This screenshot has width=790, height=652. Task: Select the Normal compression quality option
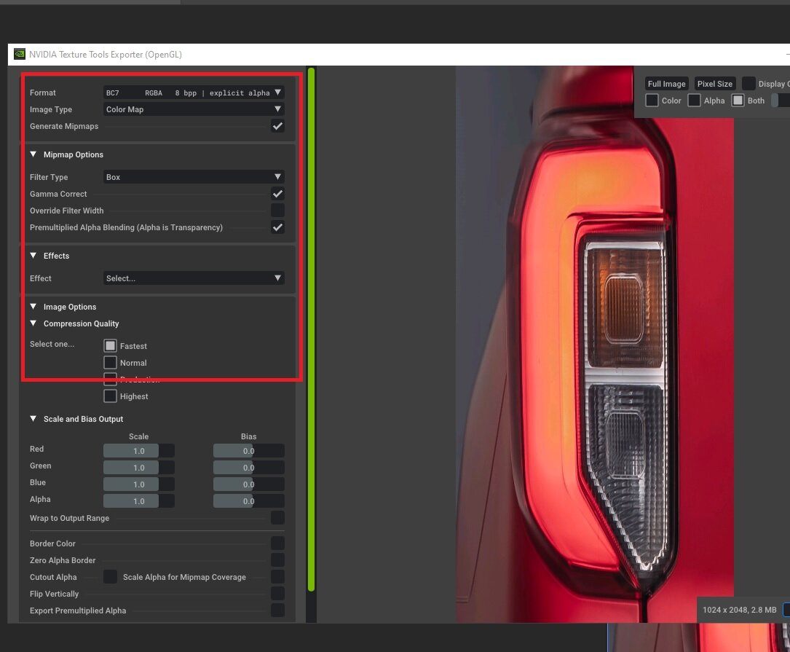111,362
